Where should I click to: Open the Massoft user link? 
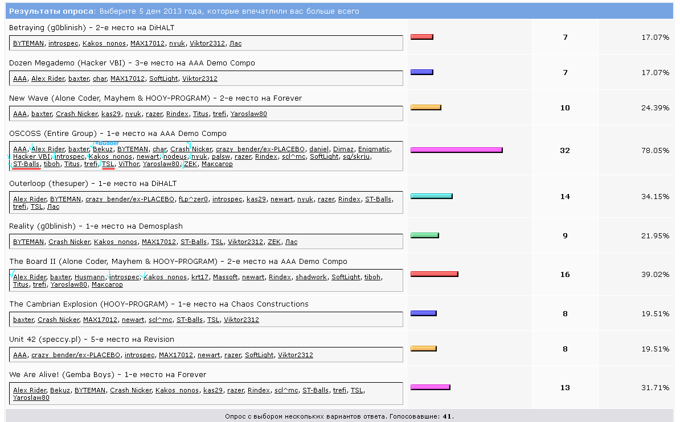click(226, 278)
